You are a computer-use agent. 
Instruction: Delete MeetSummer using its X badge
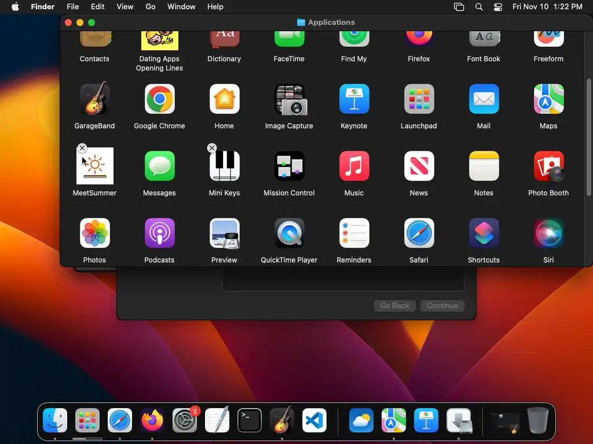coord(82,148)
